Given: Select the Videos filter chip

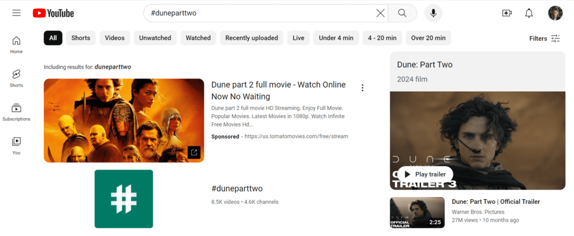Looking at the screenshot, I should (115, 38).
